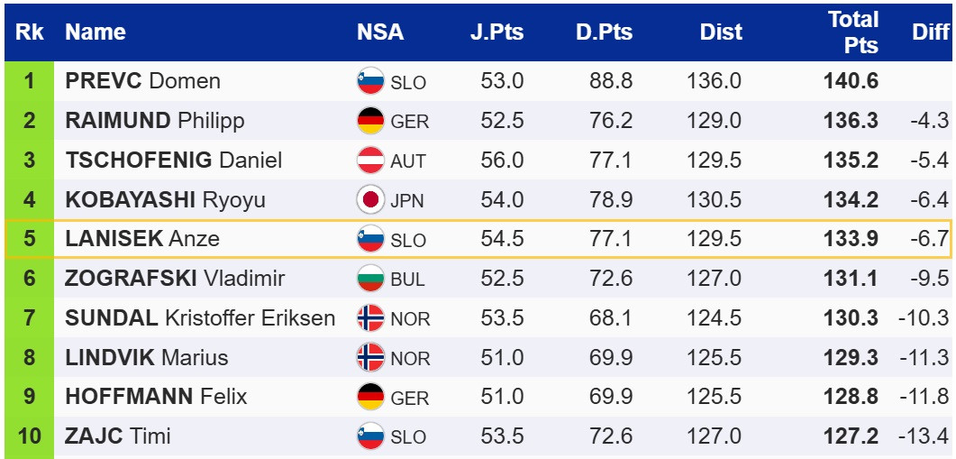Viewport: 956px width, 459px height.
Task: Open PREVC Domen athlete link
Action: coord(142,81)
